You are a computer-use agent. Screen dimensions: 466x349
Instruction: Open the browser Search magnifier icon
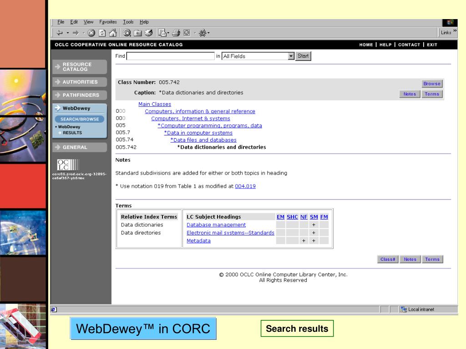(127, 33)
